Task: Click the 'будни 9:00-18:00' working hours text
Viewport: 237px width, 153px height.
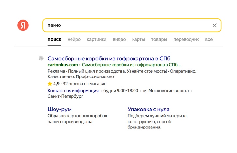Action: [121, 91]
